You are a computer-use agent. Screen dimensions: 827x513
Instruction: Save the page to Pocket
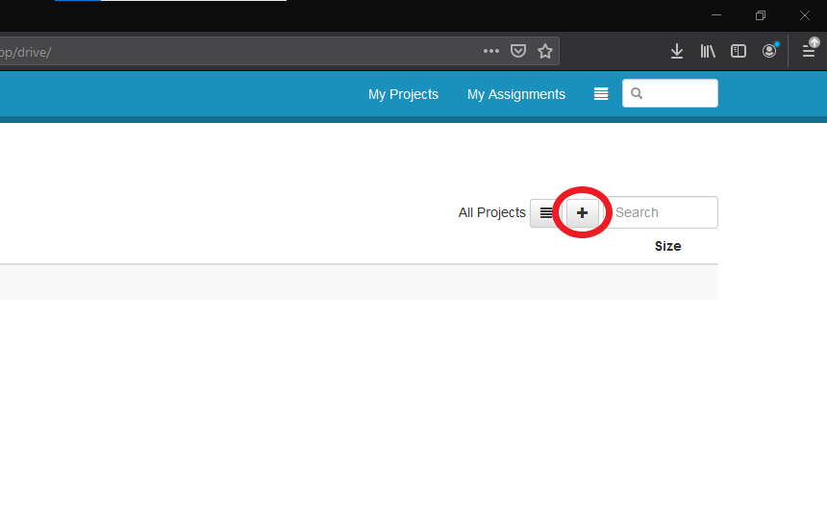tap(518, 51)
